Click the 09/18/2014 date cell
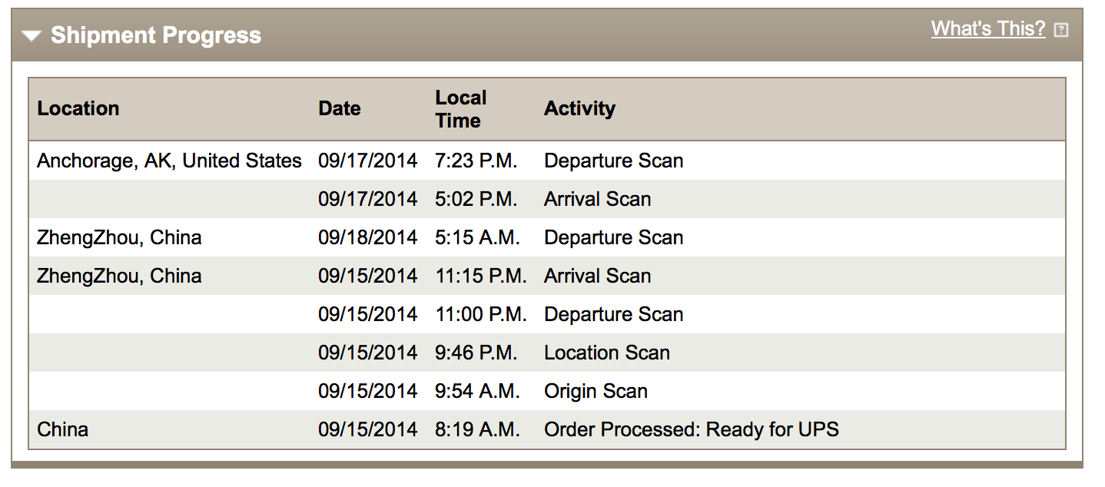 (367, 237)
